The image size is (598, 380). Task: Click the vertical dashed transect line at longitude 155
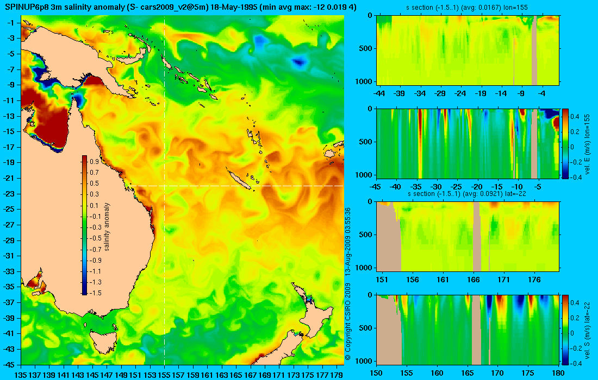[164, 191]
